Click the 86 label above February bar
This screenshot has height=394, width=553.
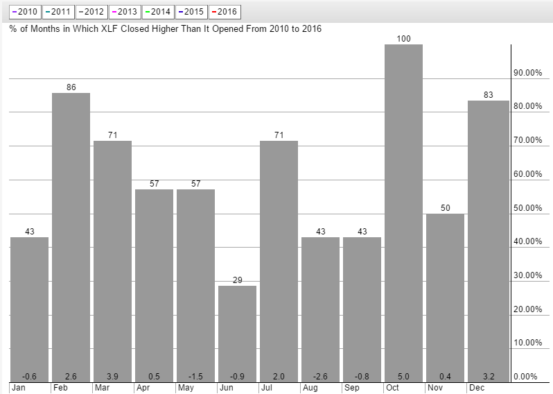point(71,87)
